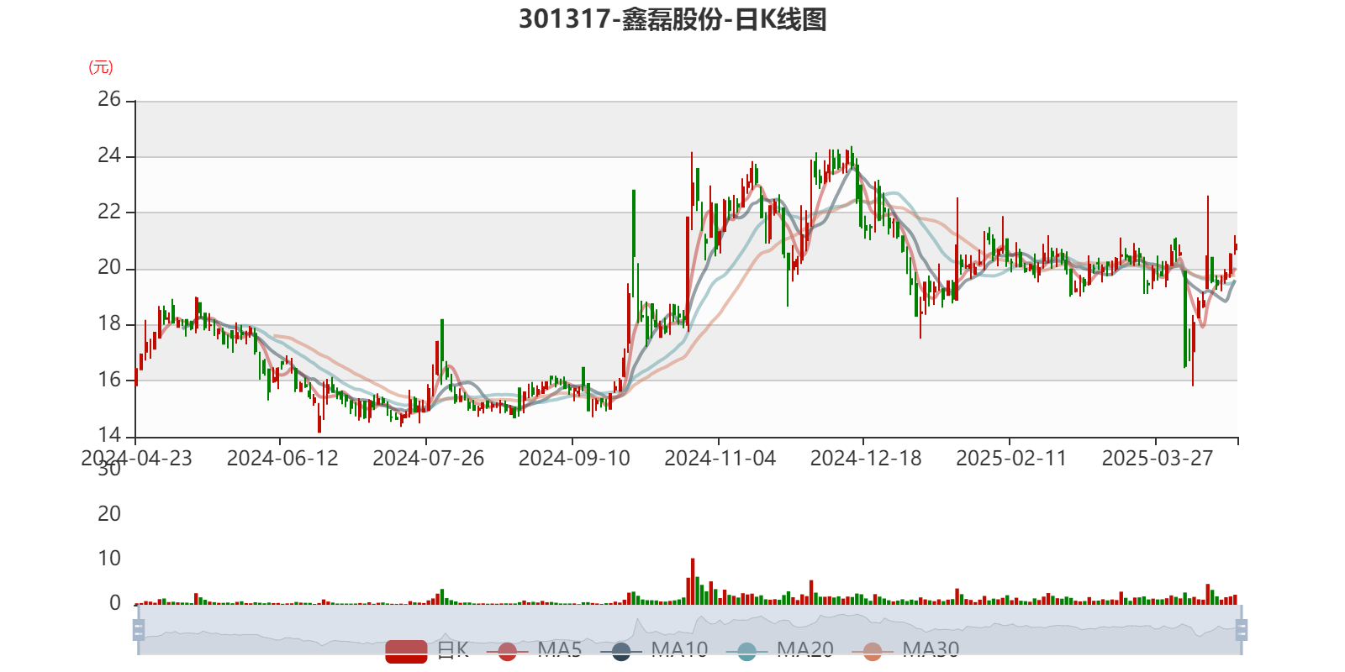Click the left handle of the zoom slider
The width and height of the screenshot is (1345, 672).
pyautogui.click(x=139, y=630)
